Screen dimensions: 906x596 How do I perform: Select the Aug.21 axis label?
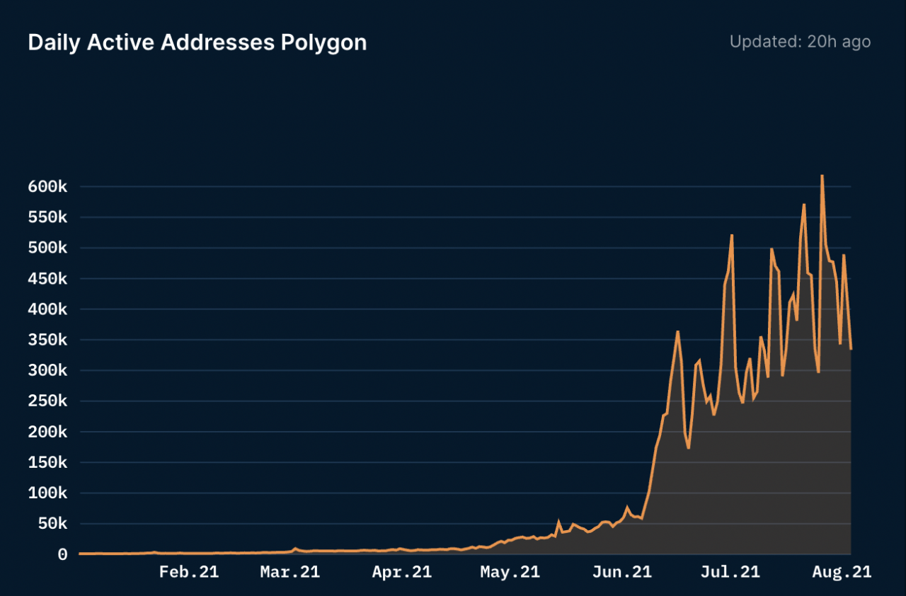tap(842, 572)
